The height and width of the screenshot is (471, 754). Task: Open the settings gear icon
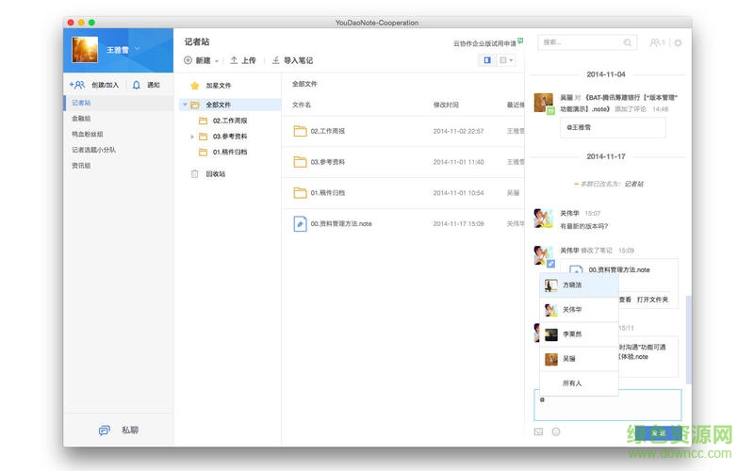point(678,42)
